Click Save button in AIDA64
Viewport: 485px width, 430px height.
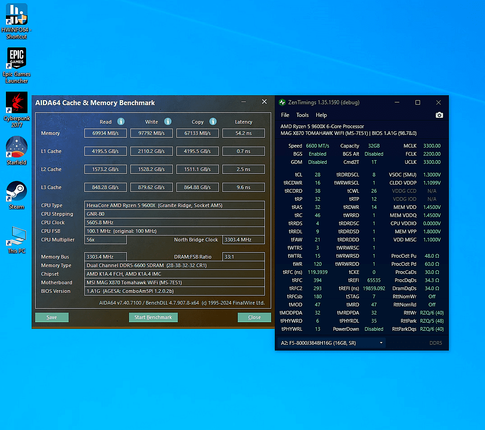pos(51,317)
